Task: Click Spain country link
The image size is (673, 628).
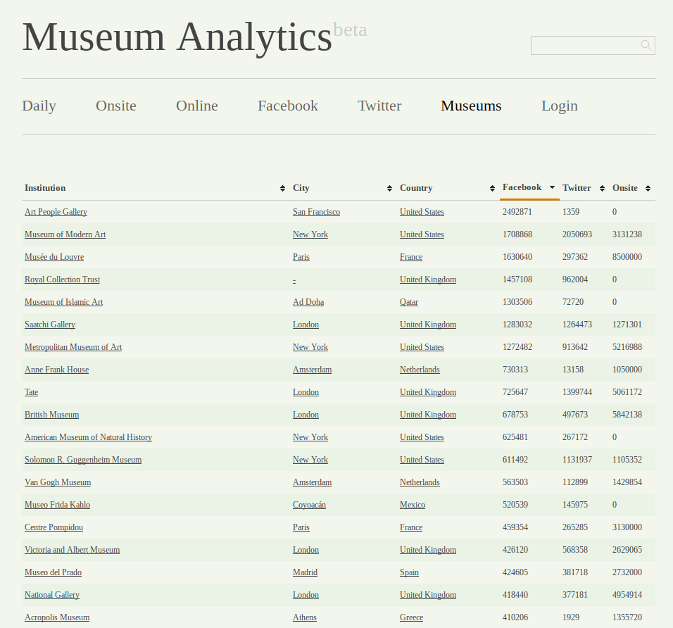Action: 409,572
